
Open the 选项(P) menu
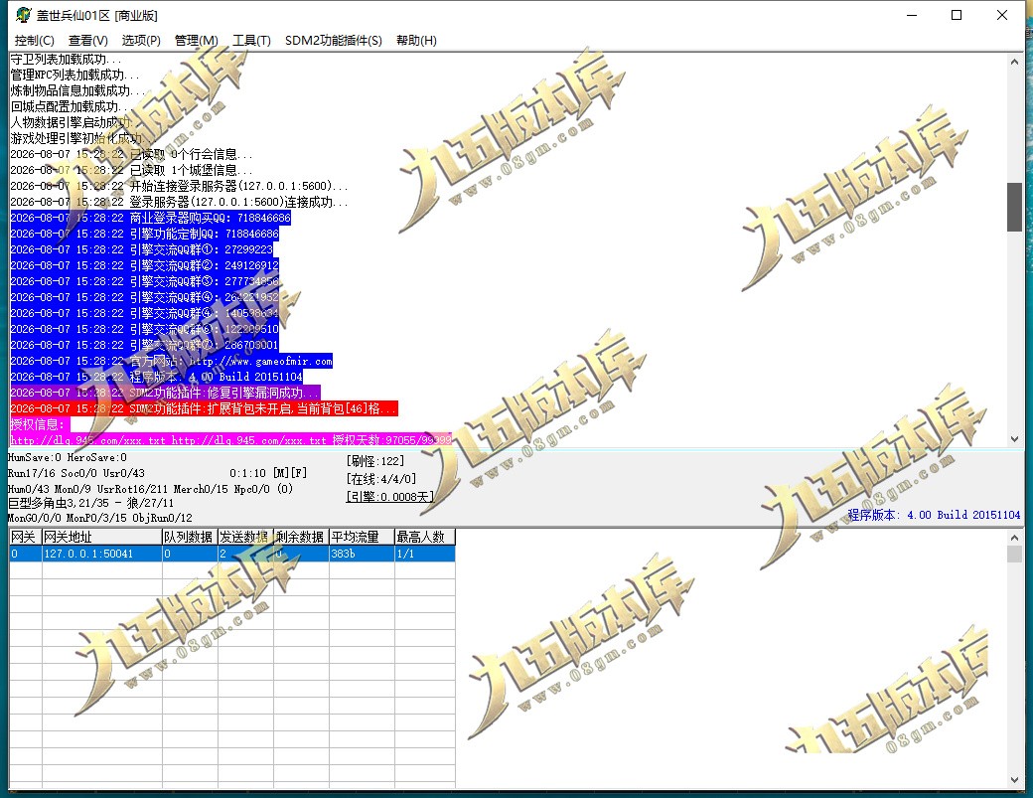coord(141,40)
